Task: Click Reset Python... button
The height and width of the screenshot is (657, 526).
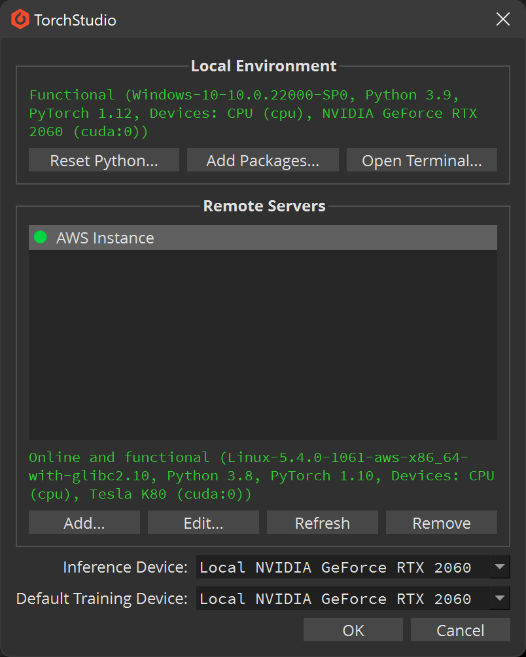Action: pos(104,160)
